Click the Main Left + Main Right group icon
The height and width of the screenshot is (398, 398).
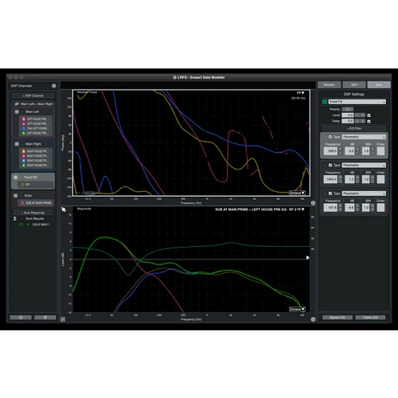click(17, 104)
